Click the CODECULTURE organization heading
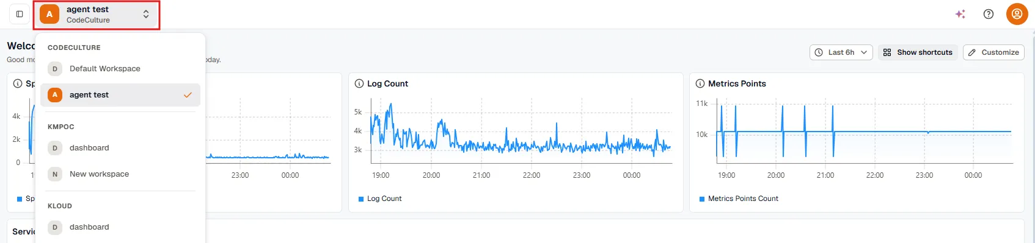 coord(74,48)
